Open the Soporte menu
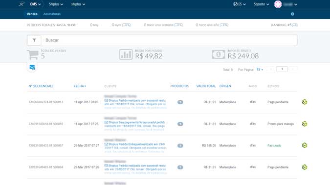330x185 pixels. coord(262,4)
